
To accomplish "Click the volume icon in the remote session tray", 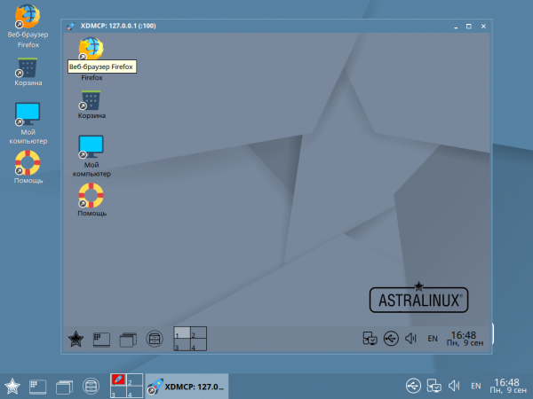I will coord(410,338).
